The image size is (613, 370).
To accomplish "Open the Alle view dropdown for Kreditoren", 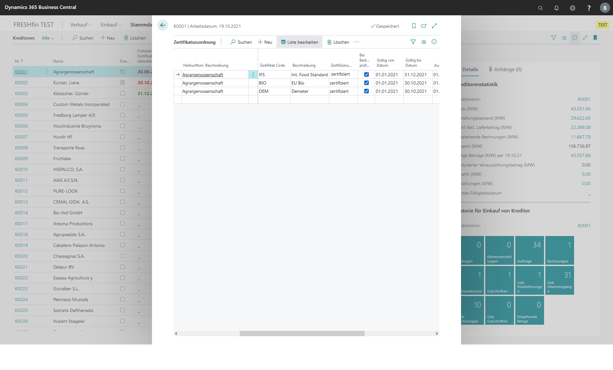I will coord(48,38).
